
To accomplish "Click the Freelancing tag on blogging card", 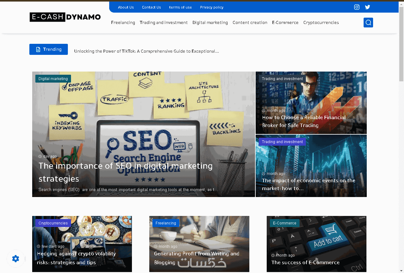I will point(166,223).
